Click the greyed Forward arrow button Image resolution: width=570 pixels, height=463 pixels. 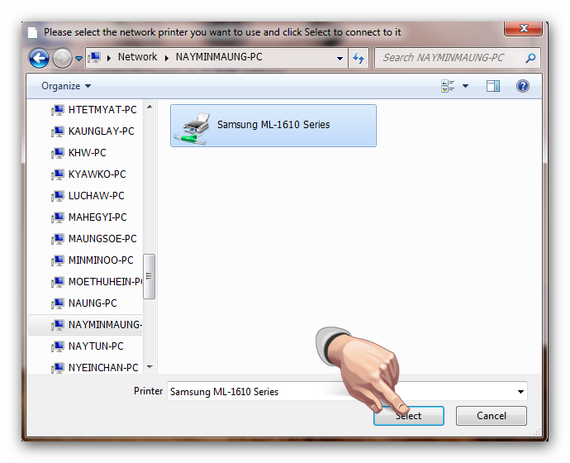(62, 58)
